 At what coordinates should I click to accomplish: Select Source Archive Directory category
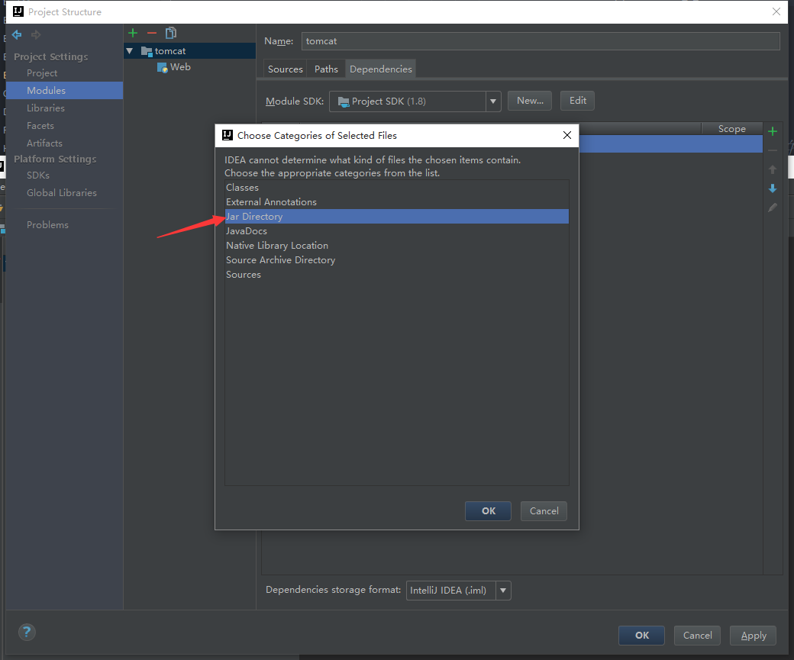pyautogui.click(x=397, y=259)
